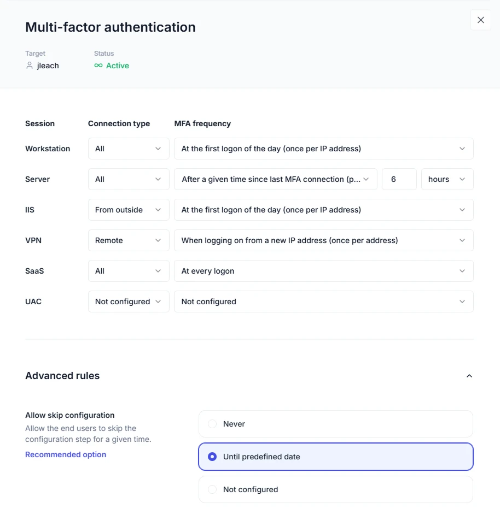Open VPN MFA frequency dropdown

tap(323, 240)
